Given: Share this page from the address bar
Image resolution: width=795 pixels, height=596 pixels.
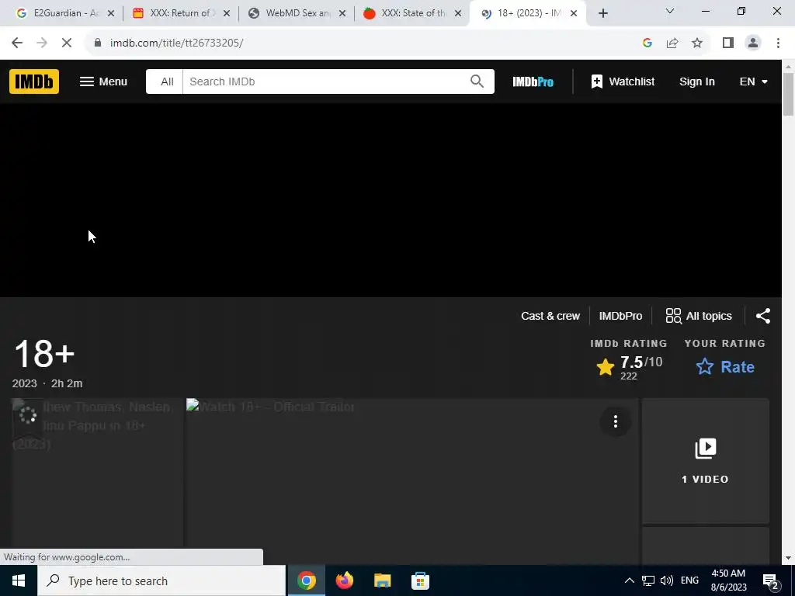Looking at the screenshot, I should (672, 43).
